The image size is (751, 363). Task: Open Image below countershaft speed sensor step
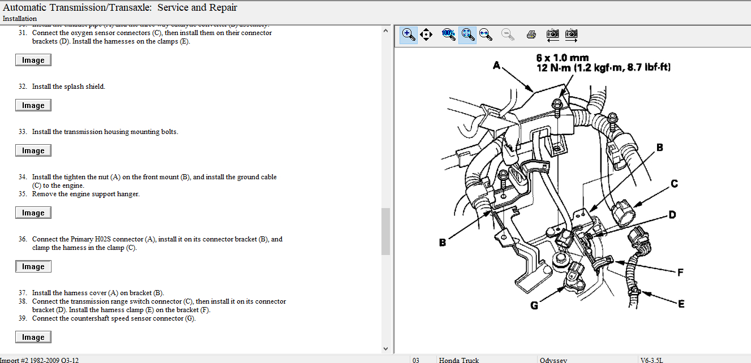click(x=33, y=337)
